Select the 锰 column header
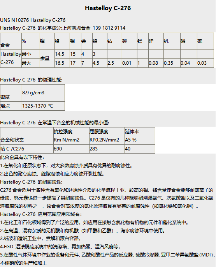 click(143, 41)
